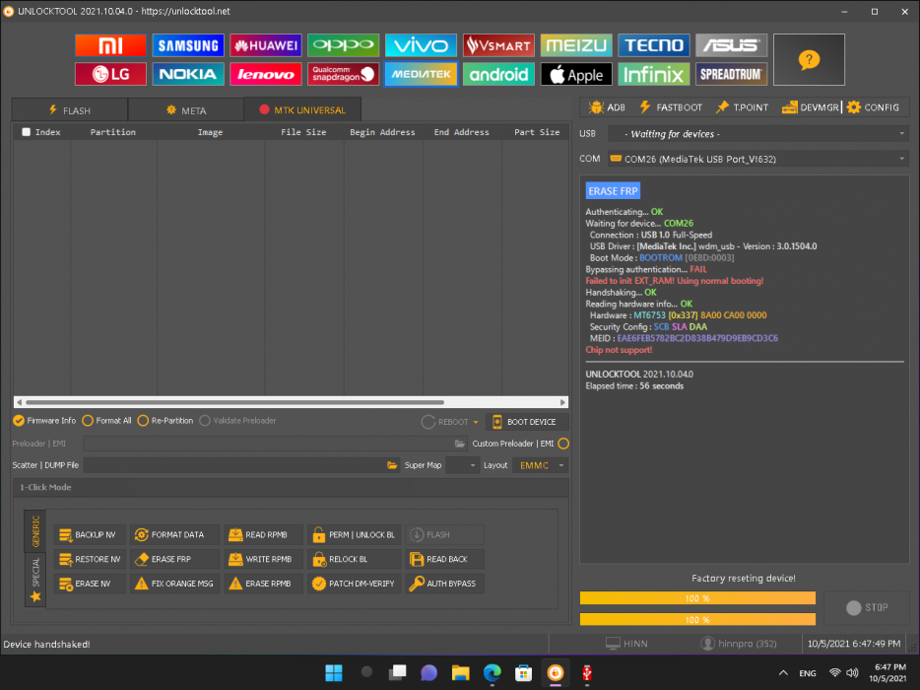Open the SPECIAL side tab
The width and height of the screenshot is (920, 690).
tap(35, 580)
